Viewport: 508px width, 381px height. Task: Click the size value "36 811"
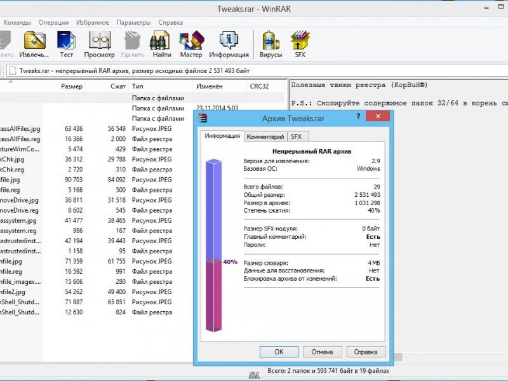click(74, 200)
